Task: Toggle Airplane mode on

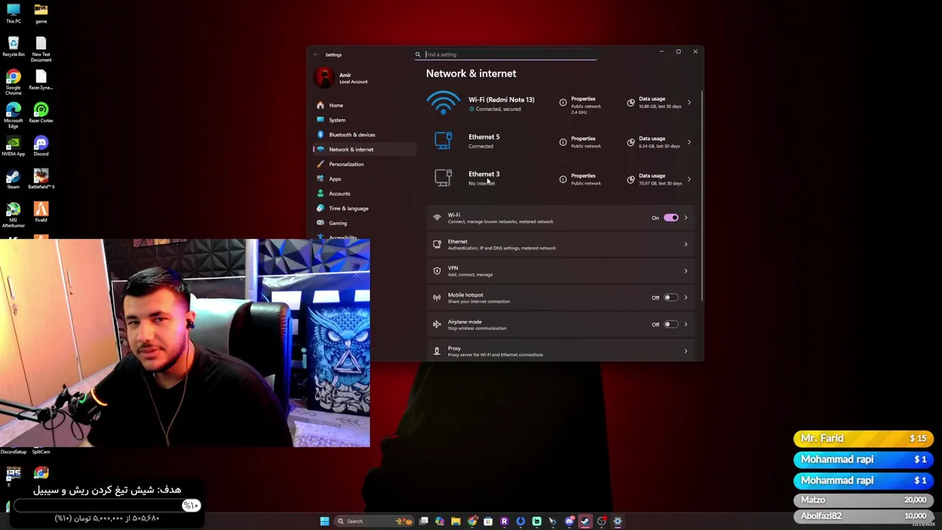Action: [x=670, y=325]
